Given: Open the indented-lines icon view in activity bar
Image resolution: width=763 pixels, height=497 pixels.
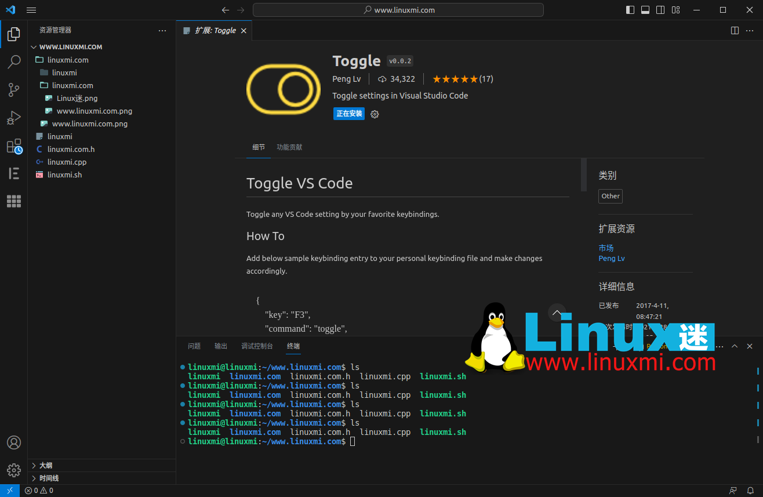Looking at the screenshot, I should tap(14, 173).
